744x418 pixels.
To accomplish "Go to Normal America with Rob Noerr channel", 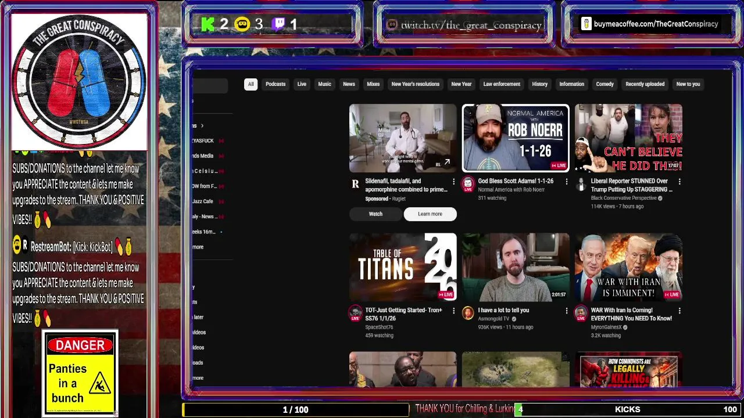I will 511,190.
